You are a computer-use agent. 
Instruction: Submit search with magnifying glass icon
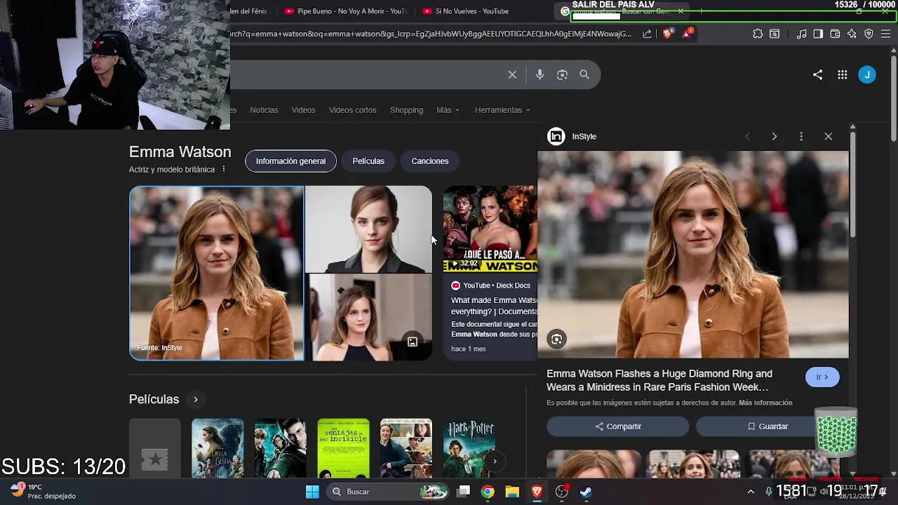[x=584, y=74]
